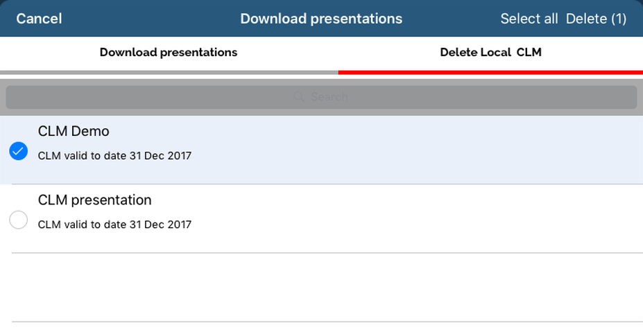This screenshot has height=332, width=643.
Task: Select the CLM Demo title text
Action: point(74,131)
